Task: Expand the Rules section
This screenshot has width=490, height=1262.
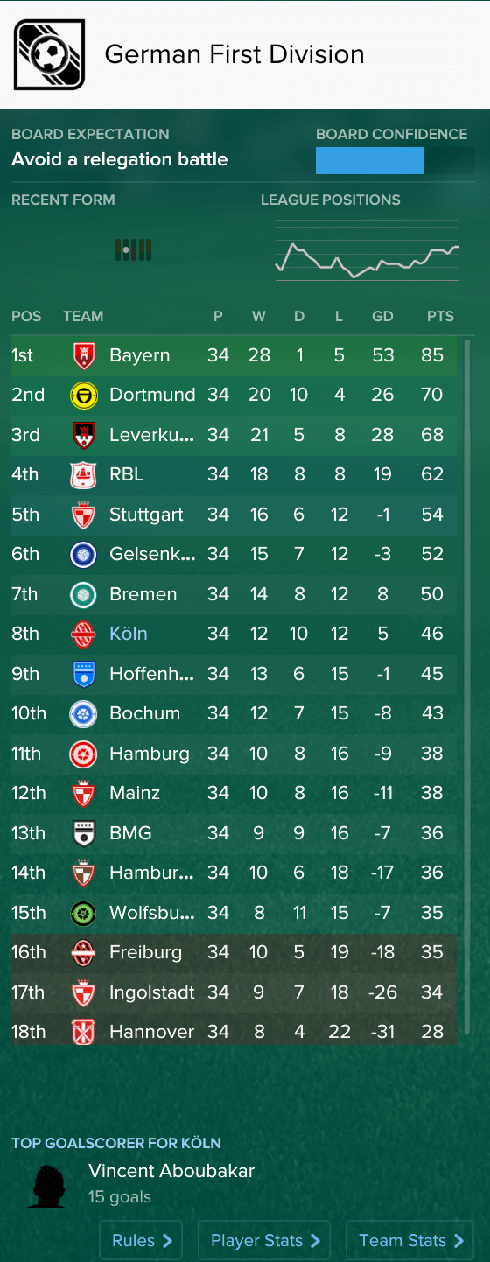Action: pos(141,1241)
